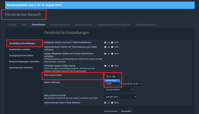Screen dimensions: 199x114
Task: Open the Mein Board-Style dropdown
Action: (x=112, y=76)
